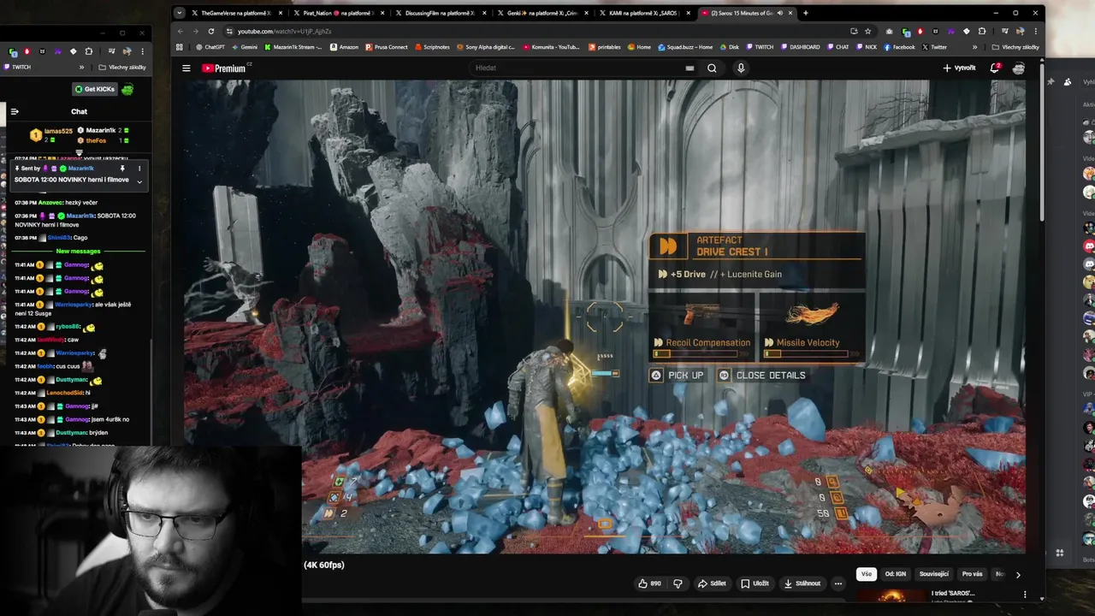1095x616 pixels.
Task: Open Všechny záložky folder in YouTube window
Action: (1015, 47)
